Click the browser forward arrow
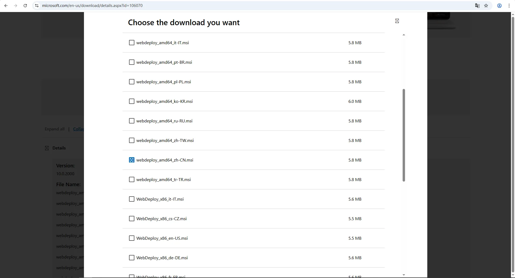Screen dimensions: 515x278 [x=16, y=6]
